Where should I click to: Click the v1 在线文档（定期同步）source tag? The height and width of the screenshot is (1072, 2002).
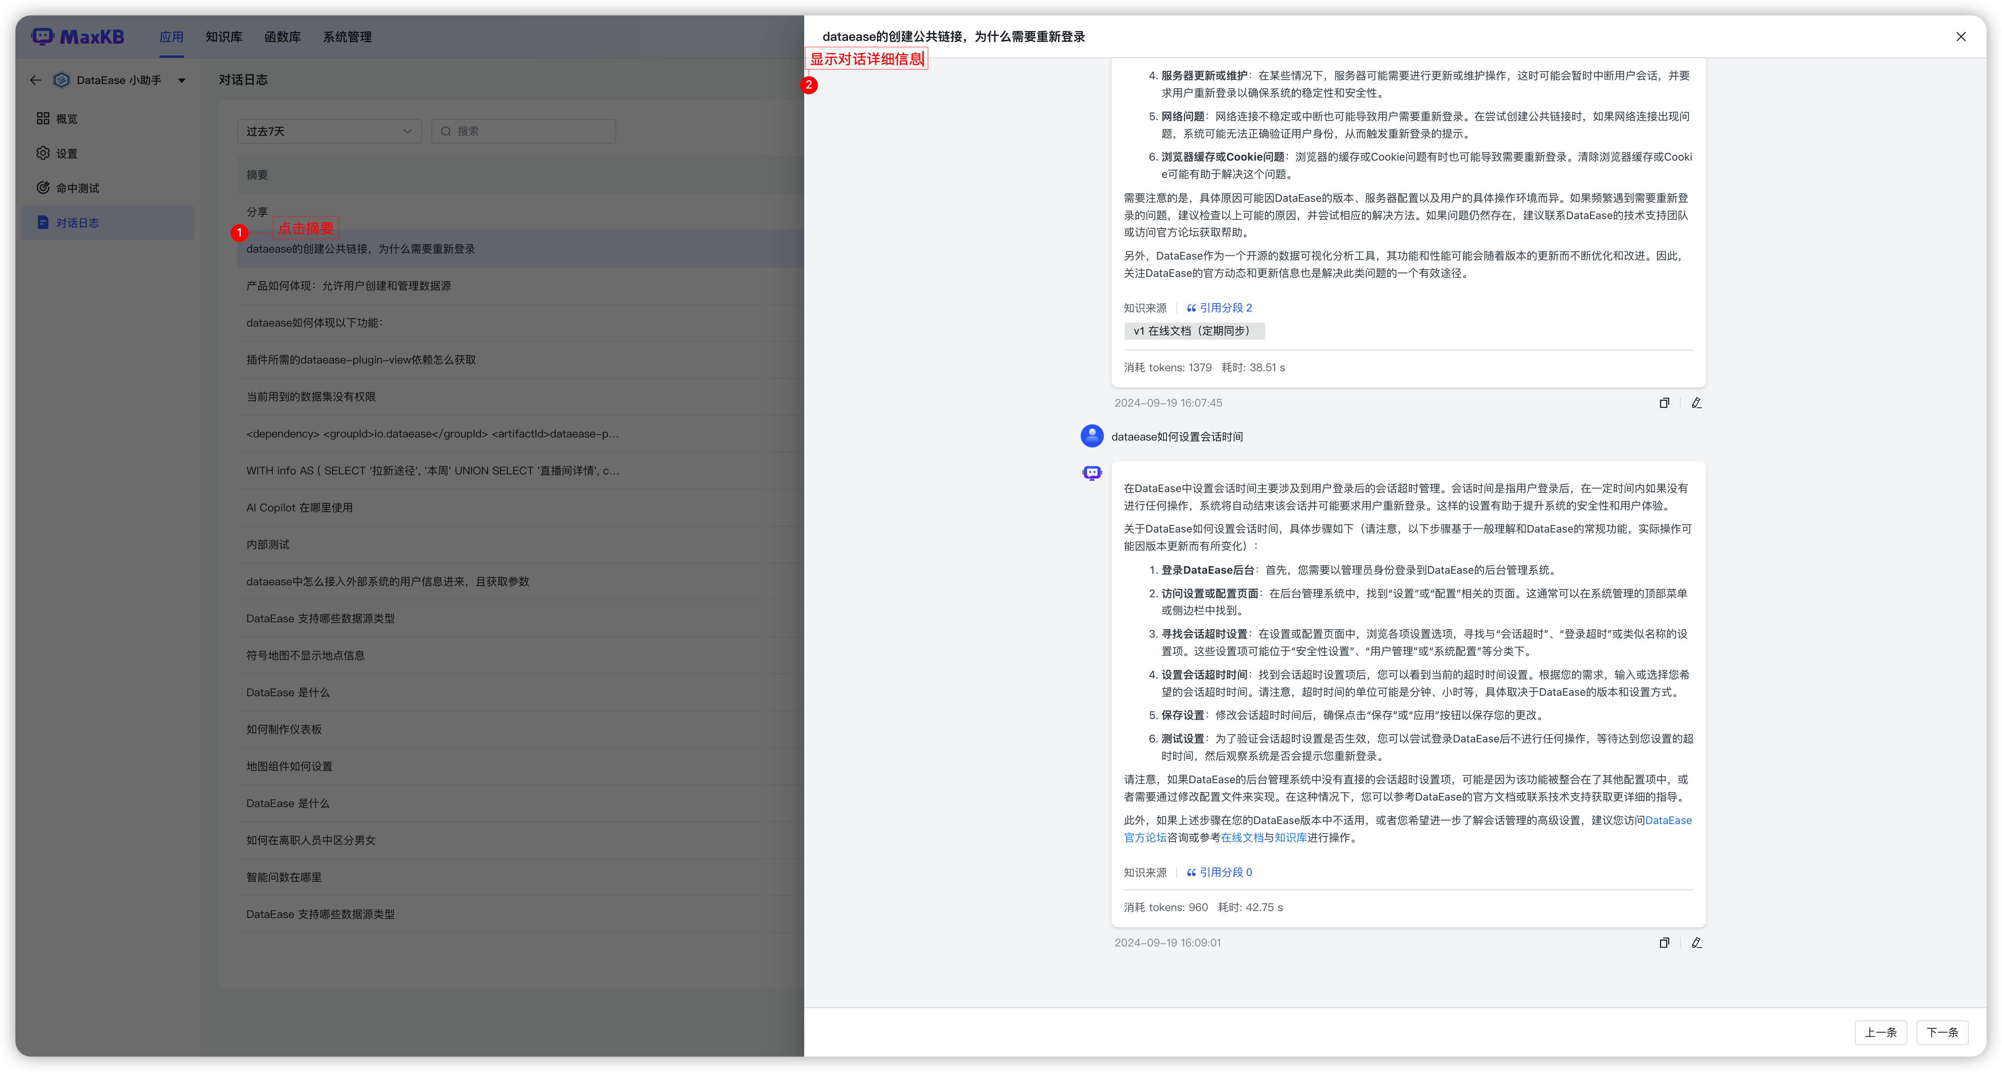1194,330
